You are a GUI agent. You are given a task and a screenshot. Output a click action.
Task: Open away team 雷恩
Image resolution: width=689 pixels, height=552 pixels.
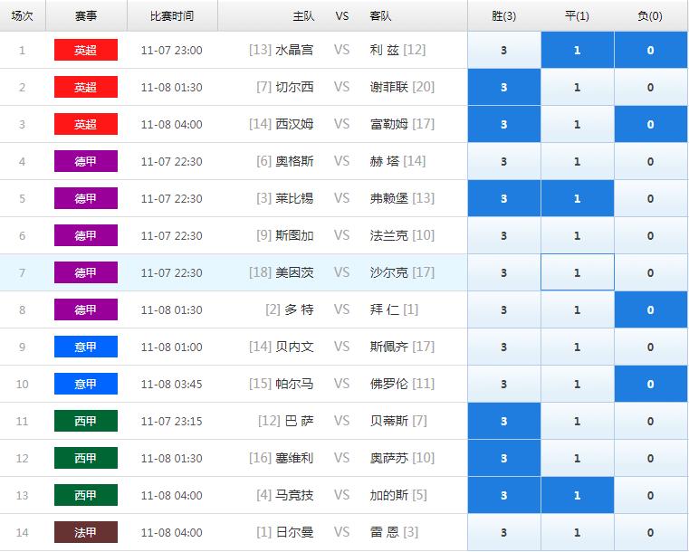385,532
